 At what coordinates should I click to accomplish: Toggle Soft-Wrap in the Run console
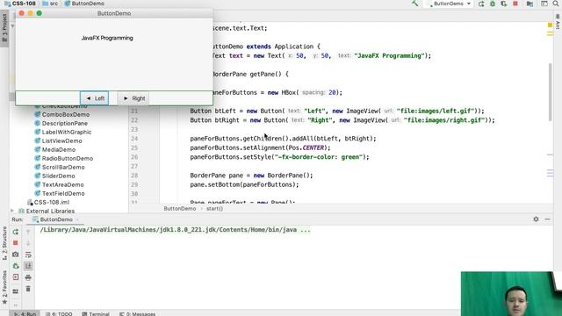[28, 255]
